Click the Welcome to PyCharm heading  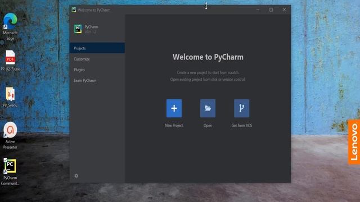tap(208, 57)
